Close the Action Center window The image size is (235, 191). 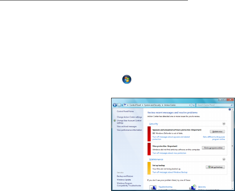(230, 99)
